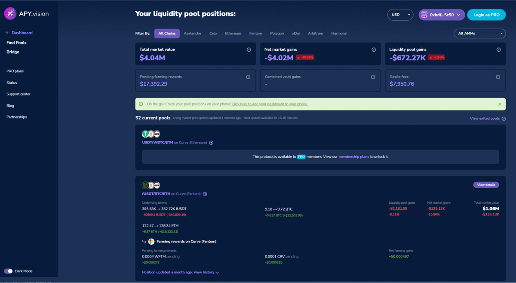The width and height of the screenshot is (516, 283).
Task: Open the fUSDT/BTC/ETH pool arrow icon
Action: pos(205,194)
